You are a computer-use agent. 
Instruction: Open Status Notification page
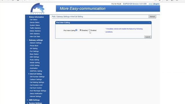[x=36, y=94]
